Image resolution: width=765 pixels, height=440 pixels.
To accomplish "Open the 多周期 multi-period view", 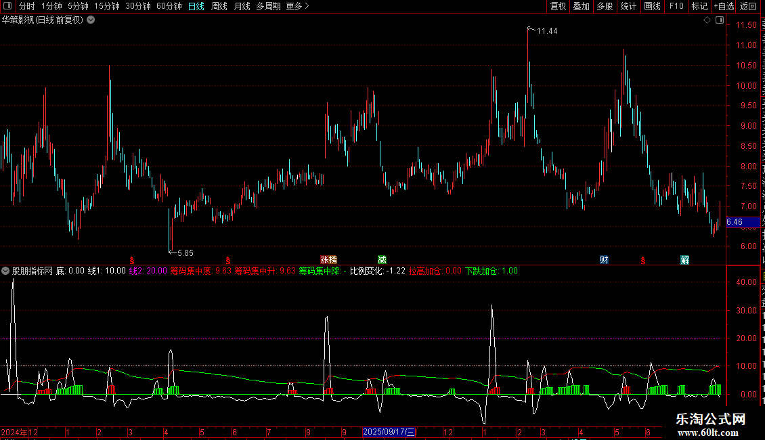I will 268,6.
